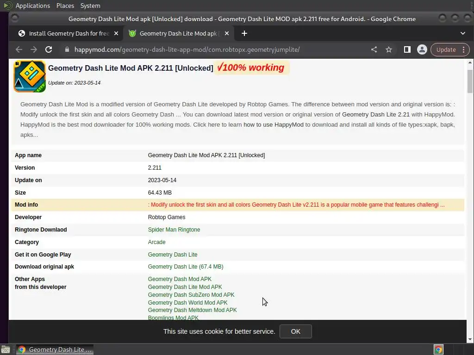Click the size value 64.43 MB
474x355 pixels.
click(160, 193)
